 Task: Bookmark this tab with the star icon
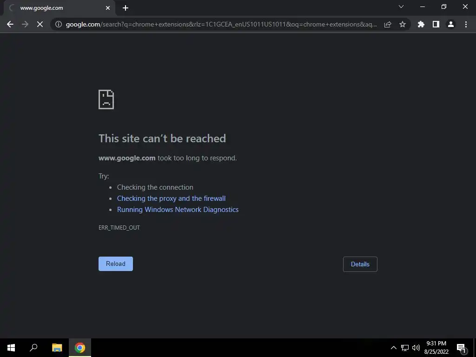tap(403, 24)
